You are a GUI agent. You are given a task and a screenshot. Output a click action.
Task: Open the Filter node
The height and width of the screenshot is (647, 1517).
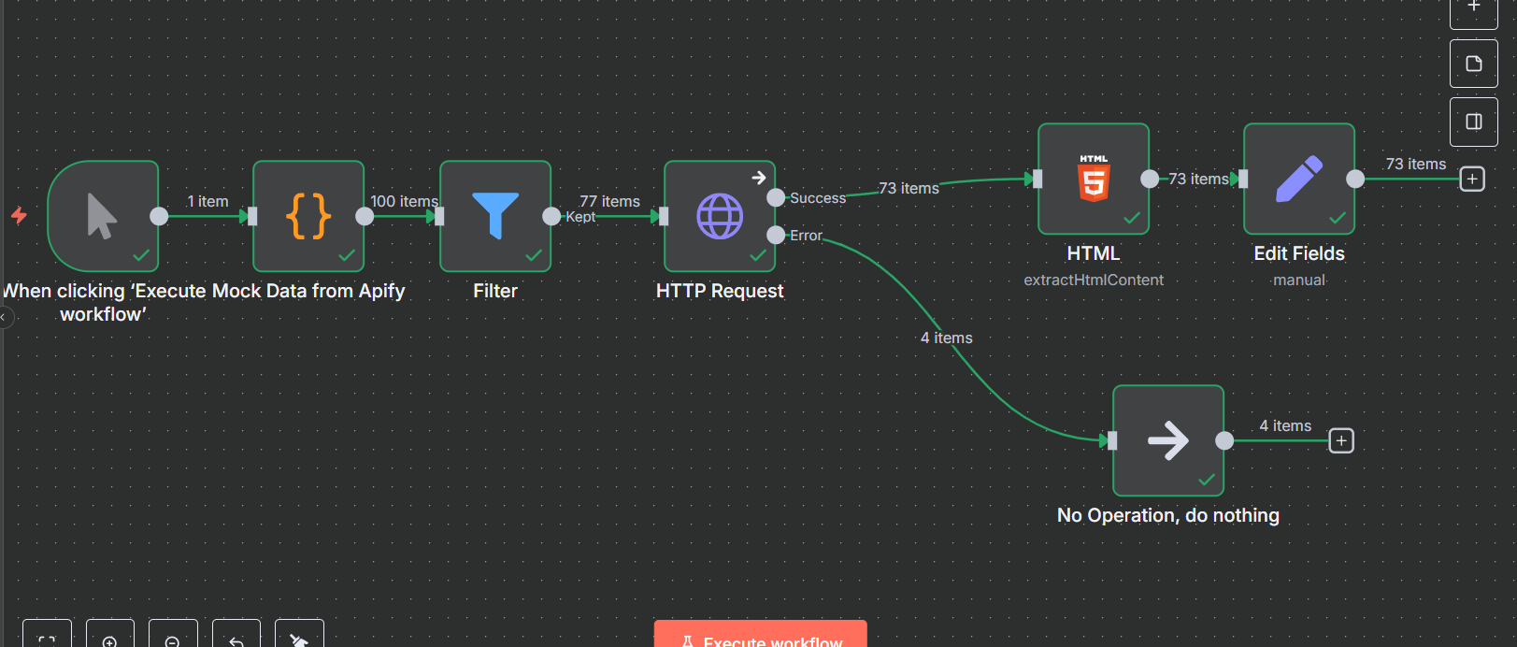click(x=495, y=216)
